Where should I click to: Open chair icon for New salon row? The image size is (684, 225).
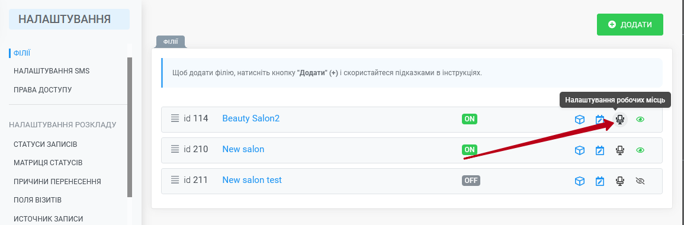coord(620,150)
